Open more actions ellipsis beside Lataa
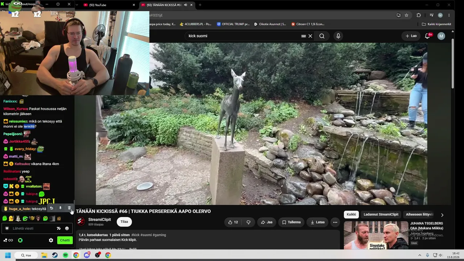The image size is (464, 261). (x=335, y=222)
